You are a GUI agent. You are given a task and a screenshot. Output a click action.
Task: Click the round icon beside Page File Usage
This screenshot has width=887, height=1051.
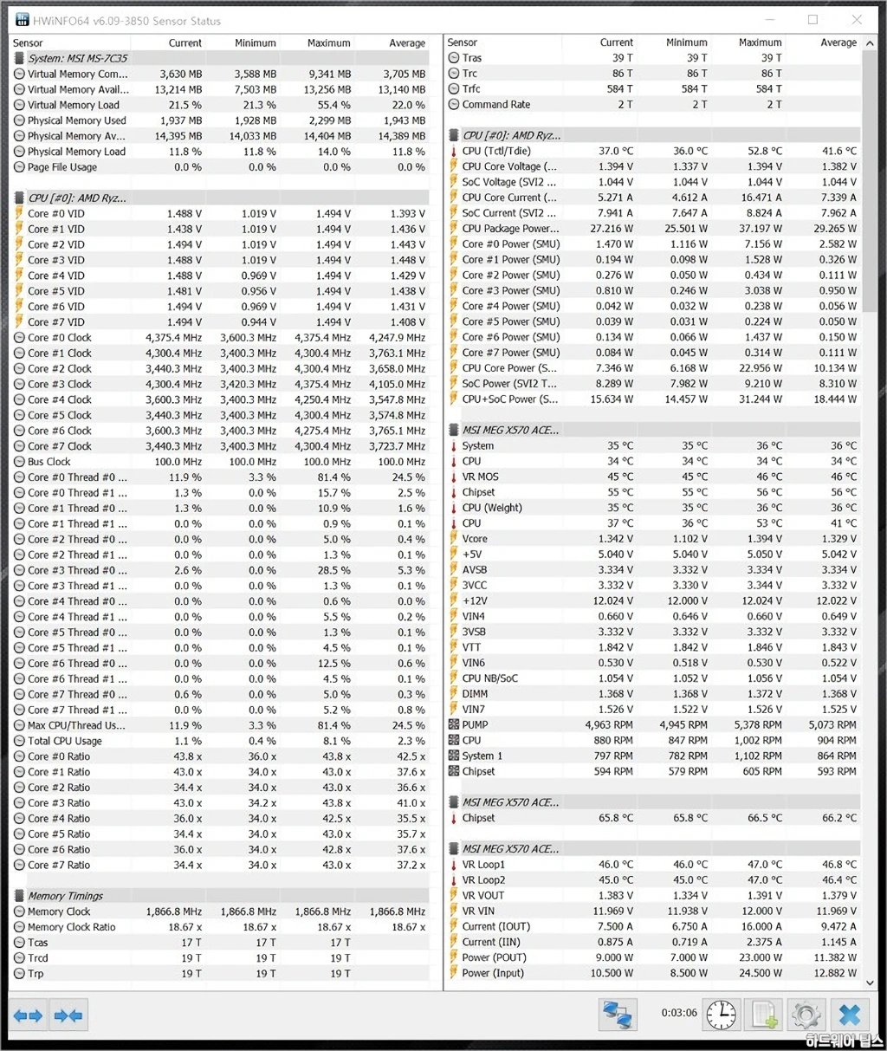tap(20, 167)
